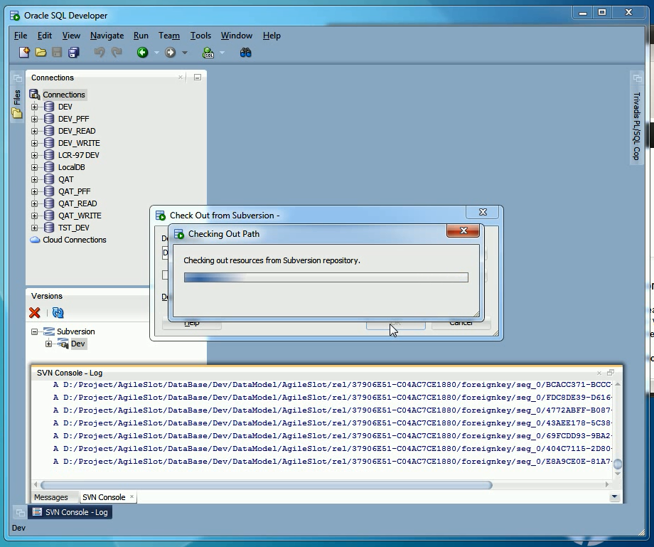Open the File menu

click(x=21, y=36)
